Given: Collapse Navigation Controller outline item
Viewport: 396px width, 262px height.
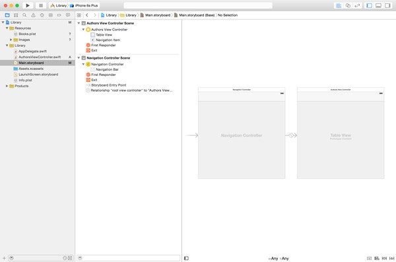Looking at the screenshot, I should pyautogui.click(x=83, y=64).
